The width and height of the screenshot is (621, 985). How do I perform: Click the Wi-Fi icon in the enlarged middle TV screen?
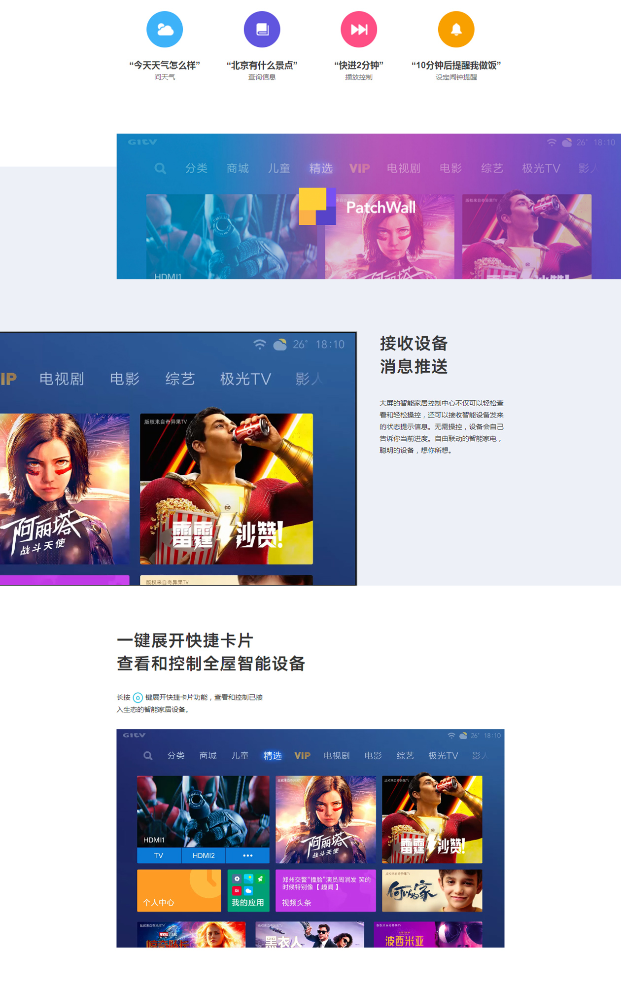coord(260,344)
